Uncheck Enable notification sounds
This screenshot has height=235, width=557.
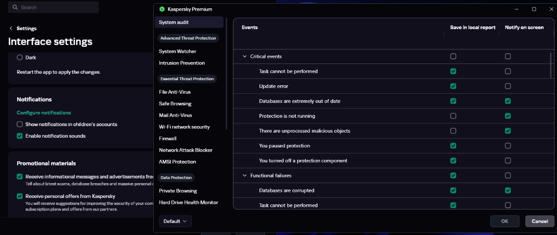tap(20, 136)
